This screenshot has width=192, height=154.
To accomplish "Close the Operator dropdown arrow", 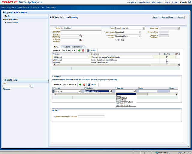I will coord(134,91).
